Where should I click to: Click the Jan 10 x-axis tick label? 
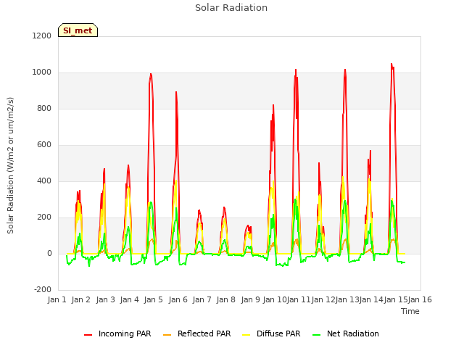(275, 299)
